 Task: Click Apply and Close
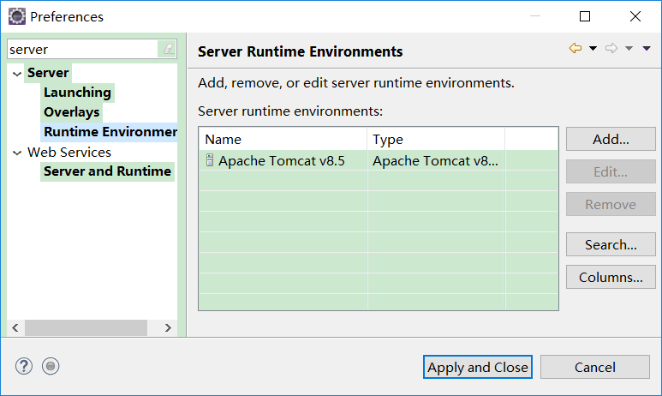(478, 367)
